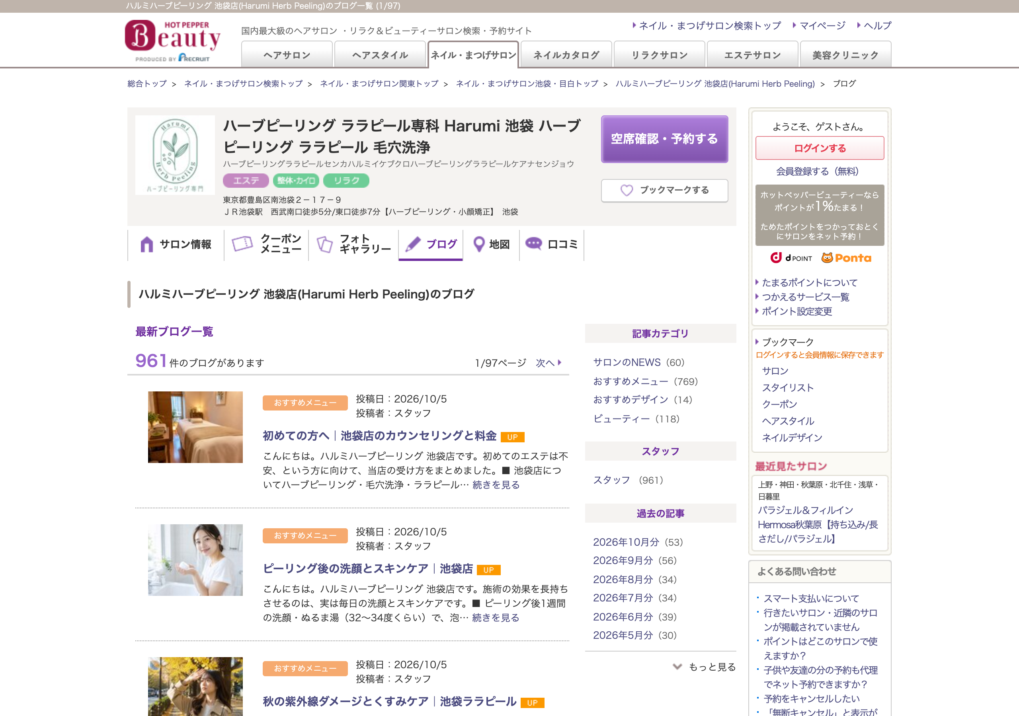Open post 秋の紫外線ダメージとくすみケア
This screenshot has width=1019, height=716.
(389, 701)
